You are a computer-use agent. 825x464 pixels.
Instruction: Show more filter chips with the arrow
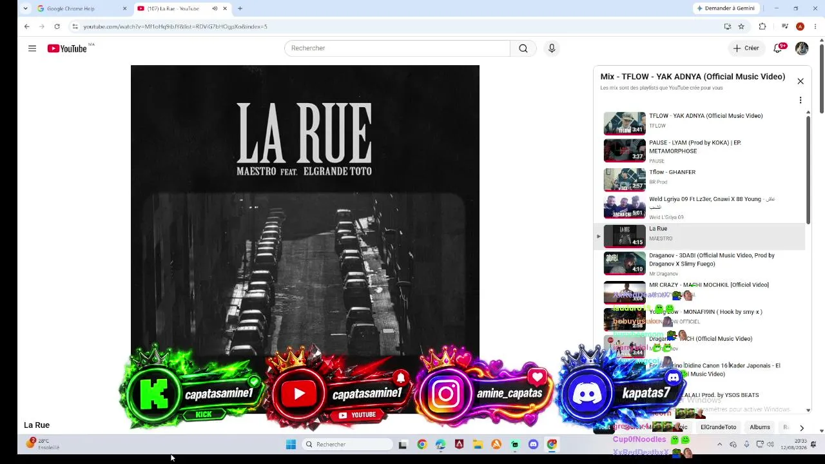(x=802, y=428)
